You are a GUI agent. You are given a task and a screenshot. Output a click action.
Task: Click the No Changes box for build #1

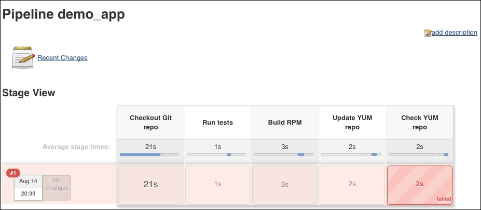(57, 188)
